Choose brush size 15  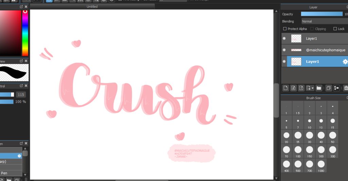click(332, 122)
